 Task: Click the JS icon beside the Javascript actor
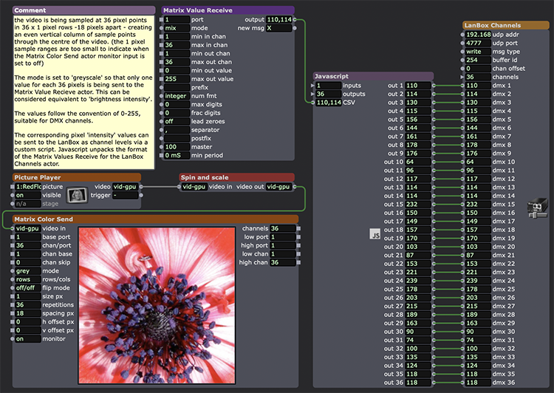(375, 234)
